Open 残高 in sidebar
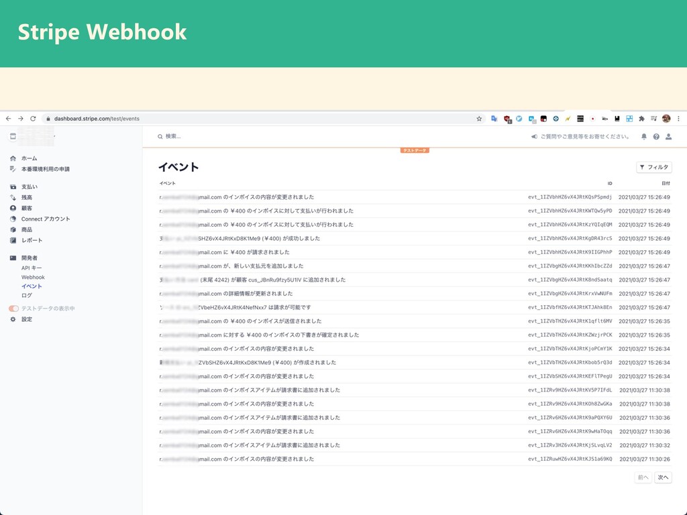687x515 pixels. (x=26, y=198)
